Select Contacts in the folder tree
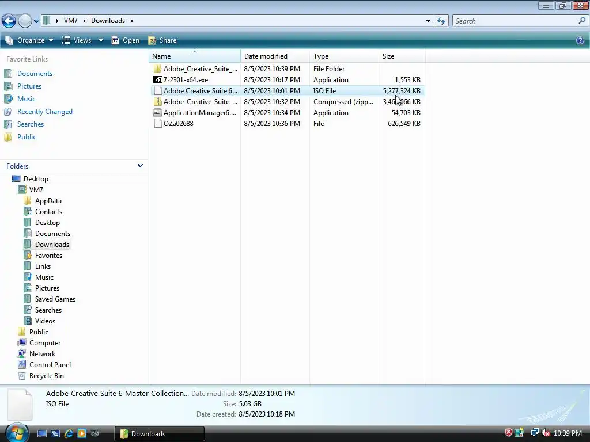Screen dimensions: 590x442 tap(48, 212)
